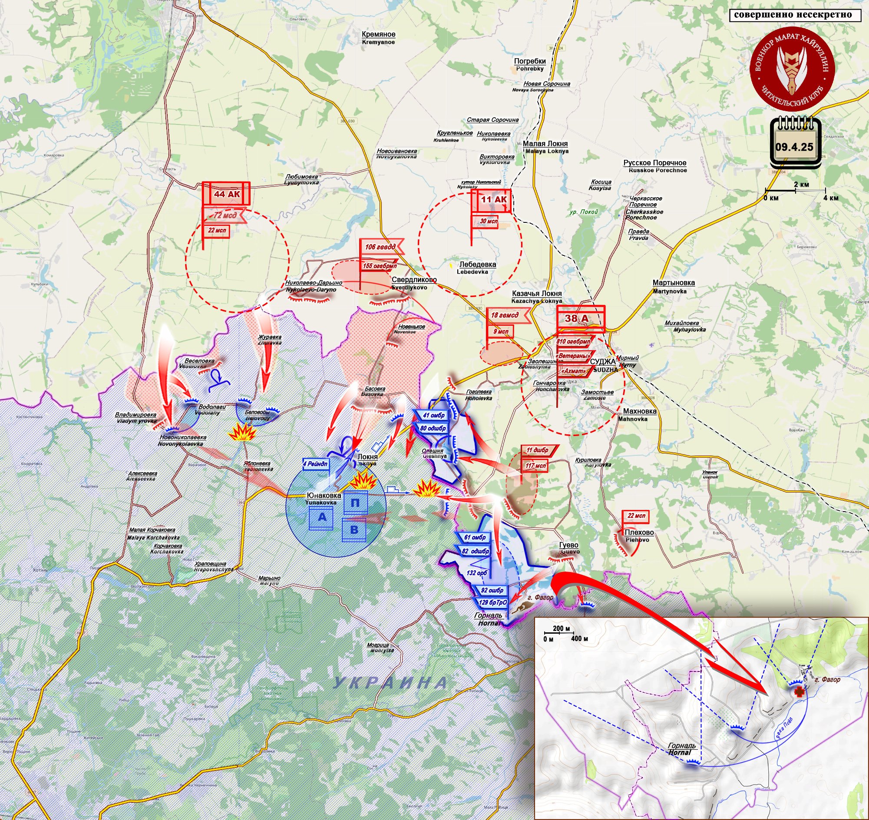Click the 4 Рейндп blue unit flag
869x820 pixels.
coord(317,464)
